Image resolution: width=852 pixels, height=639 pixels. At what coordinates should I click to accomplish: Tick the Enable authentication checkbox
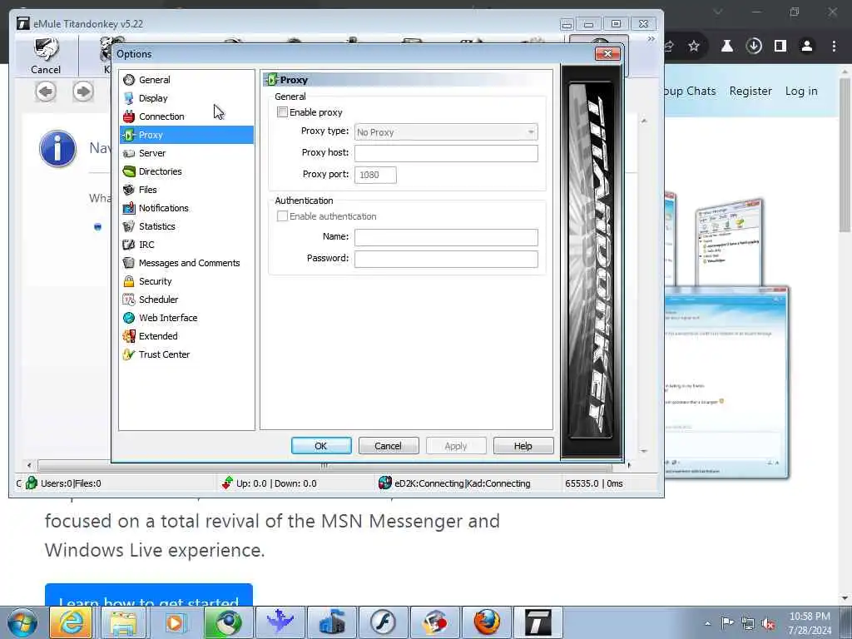[x=282, y=216]
